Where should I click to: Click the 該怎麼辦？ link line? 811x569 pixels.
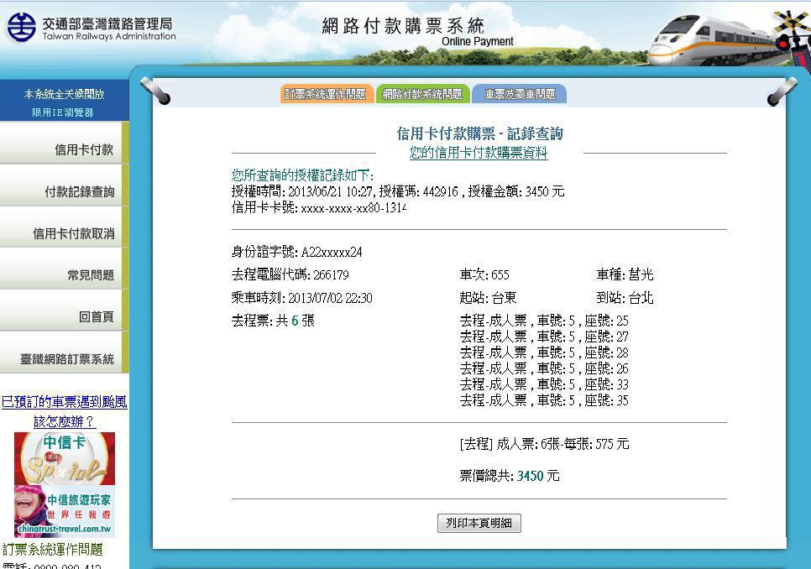(x=64, y=421)
